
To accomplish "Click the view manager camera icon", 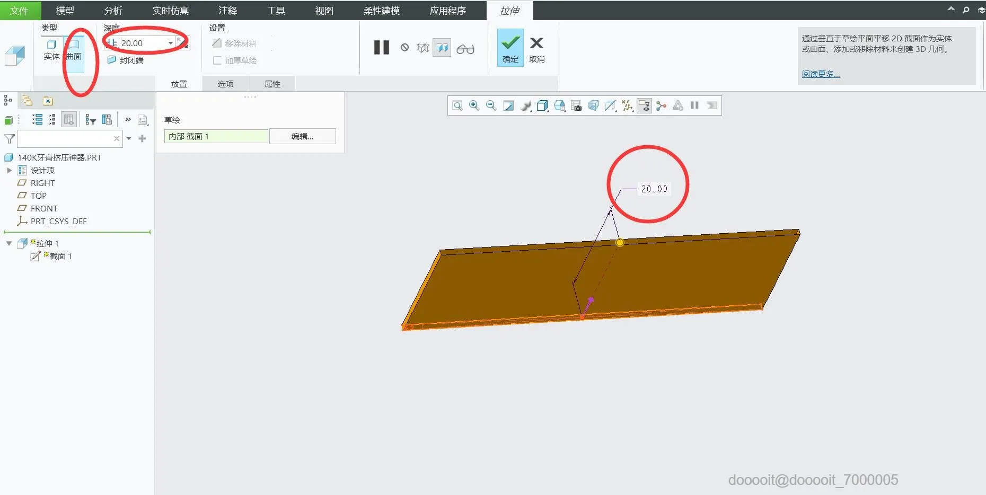I will coord(576,105).
